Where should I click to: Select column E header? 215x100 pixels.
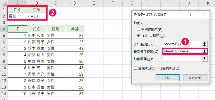pos(94,3)
